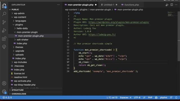Place cursor on line 13 function declaration
Screen dimensions: 180x101
point(95,50)
